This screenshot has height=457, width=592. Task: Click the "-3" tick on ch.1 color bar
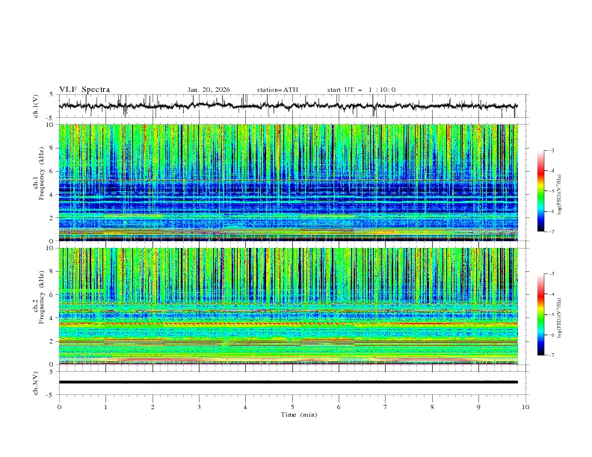pos(552,150)
